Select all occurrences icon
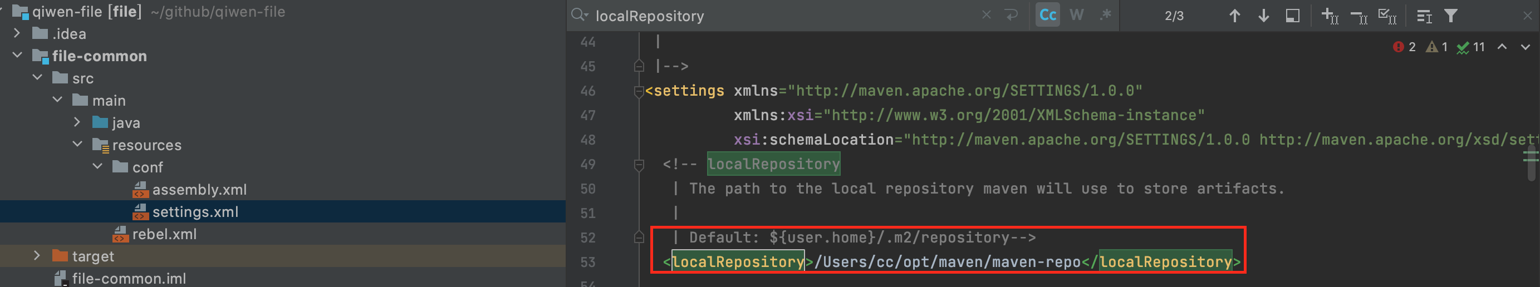This screenshot has width=1540, height=287. (x=1387, y=16)
